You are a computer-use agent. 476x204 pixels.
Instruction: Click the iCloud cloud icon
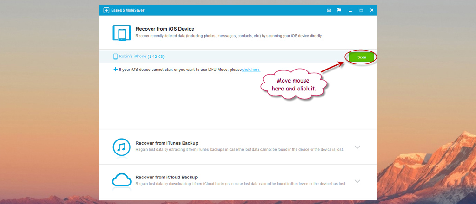coord(122,180)
